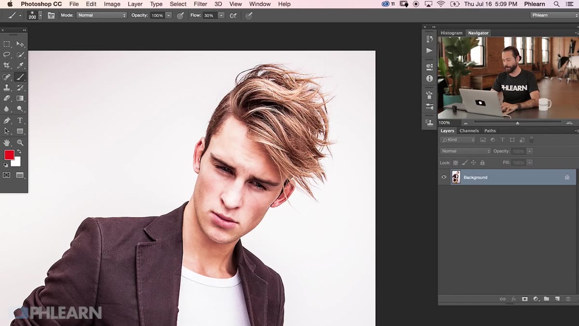Open the Layer menu
Image resolution: width=579 pixels, height=326 pixels.
pos(135,4)
